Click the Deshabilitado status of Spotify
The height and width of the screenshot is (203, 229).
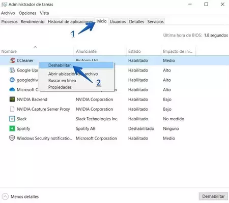[x=141, y=128]
